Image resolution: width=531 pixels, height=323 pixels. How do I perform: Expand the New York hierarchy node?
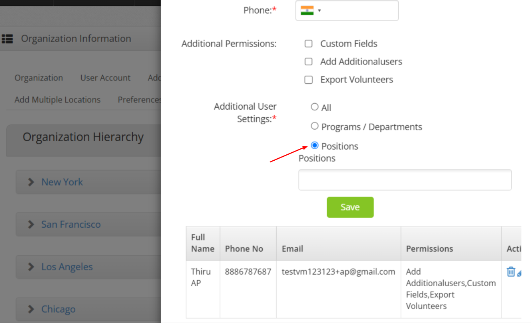pyautogui.click(x=31, y=182)
